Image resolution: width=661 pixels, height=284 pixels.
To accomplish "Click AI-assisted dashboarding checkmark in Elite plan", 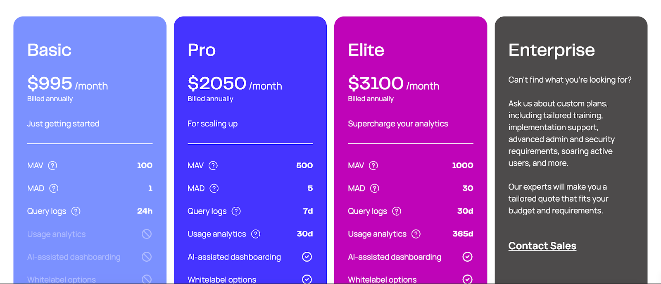I will [467, 257].
